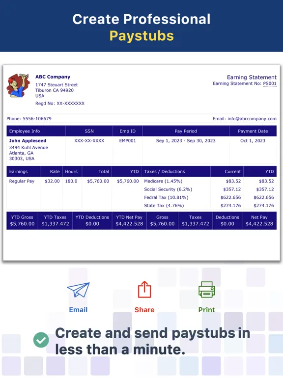Click the YTD Deductions summary cell
This screenshot has width=283, height=377.
[92, 220]
